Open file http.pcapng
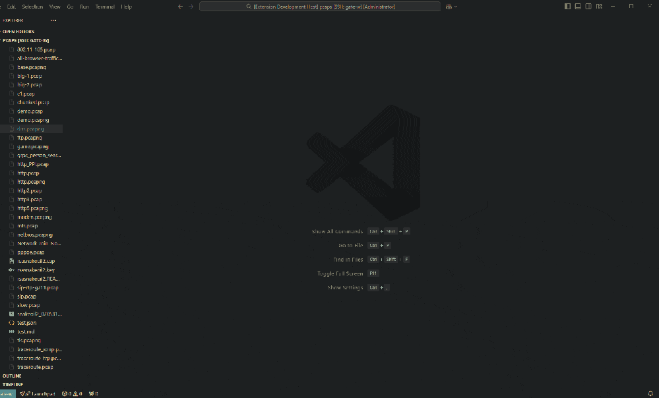Image resolution: width=659 pixels, height=398 pixels. pyautogui.click(x=31, y=182)
